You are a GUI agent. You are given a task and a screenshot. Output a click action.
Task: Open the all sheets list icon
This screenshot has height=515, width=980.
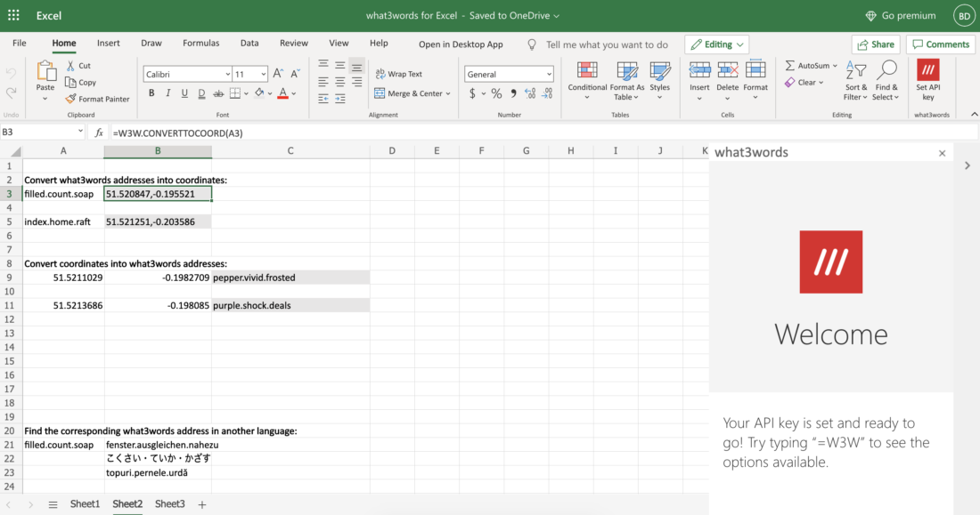53,504
